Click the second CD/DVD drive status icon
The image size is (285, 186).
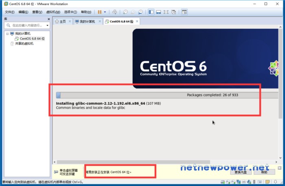(x=233, y=182)
